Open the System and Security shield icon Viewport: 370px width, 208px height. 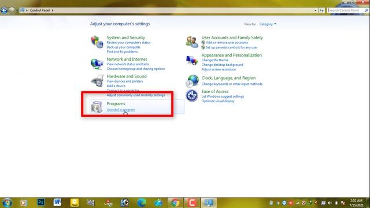coord(97,42)
